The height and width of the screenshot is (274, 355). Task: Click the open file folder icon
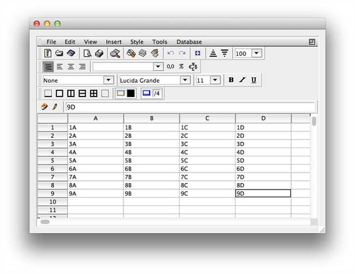coord(59,53)
